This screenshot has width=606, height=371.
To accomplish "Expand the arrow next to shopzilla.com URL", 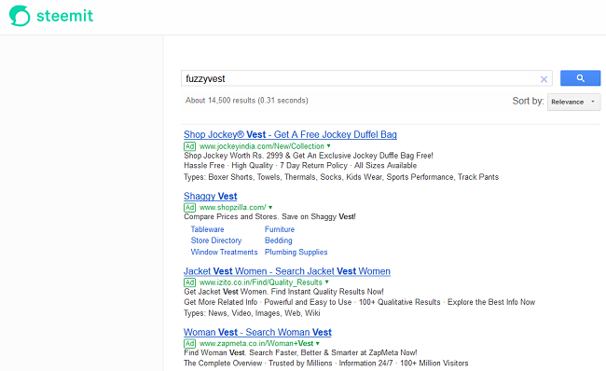I will click(x=270, y=207).
